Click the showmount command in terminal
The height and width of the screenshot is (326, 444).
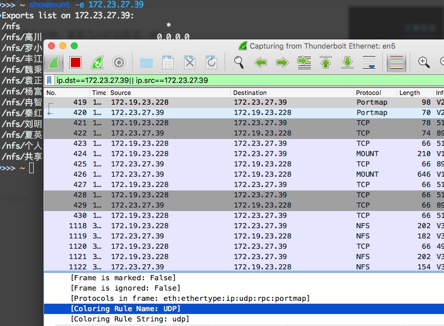(x=86, y=5)
